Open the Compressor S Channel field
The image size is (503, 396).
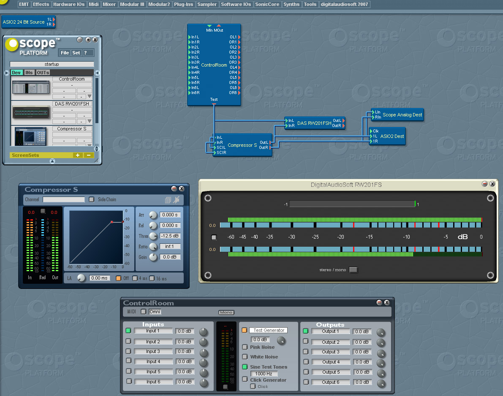tap(64, 199)
